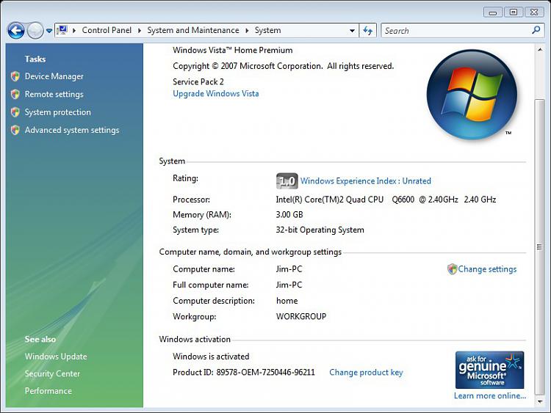This screenshot has height=413, width=551.
Task: Click the 32-bit Operating System text
Action: tap(320, 230)
